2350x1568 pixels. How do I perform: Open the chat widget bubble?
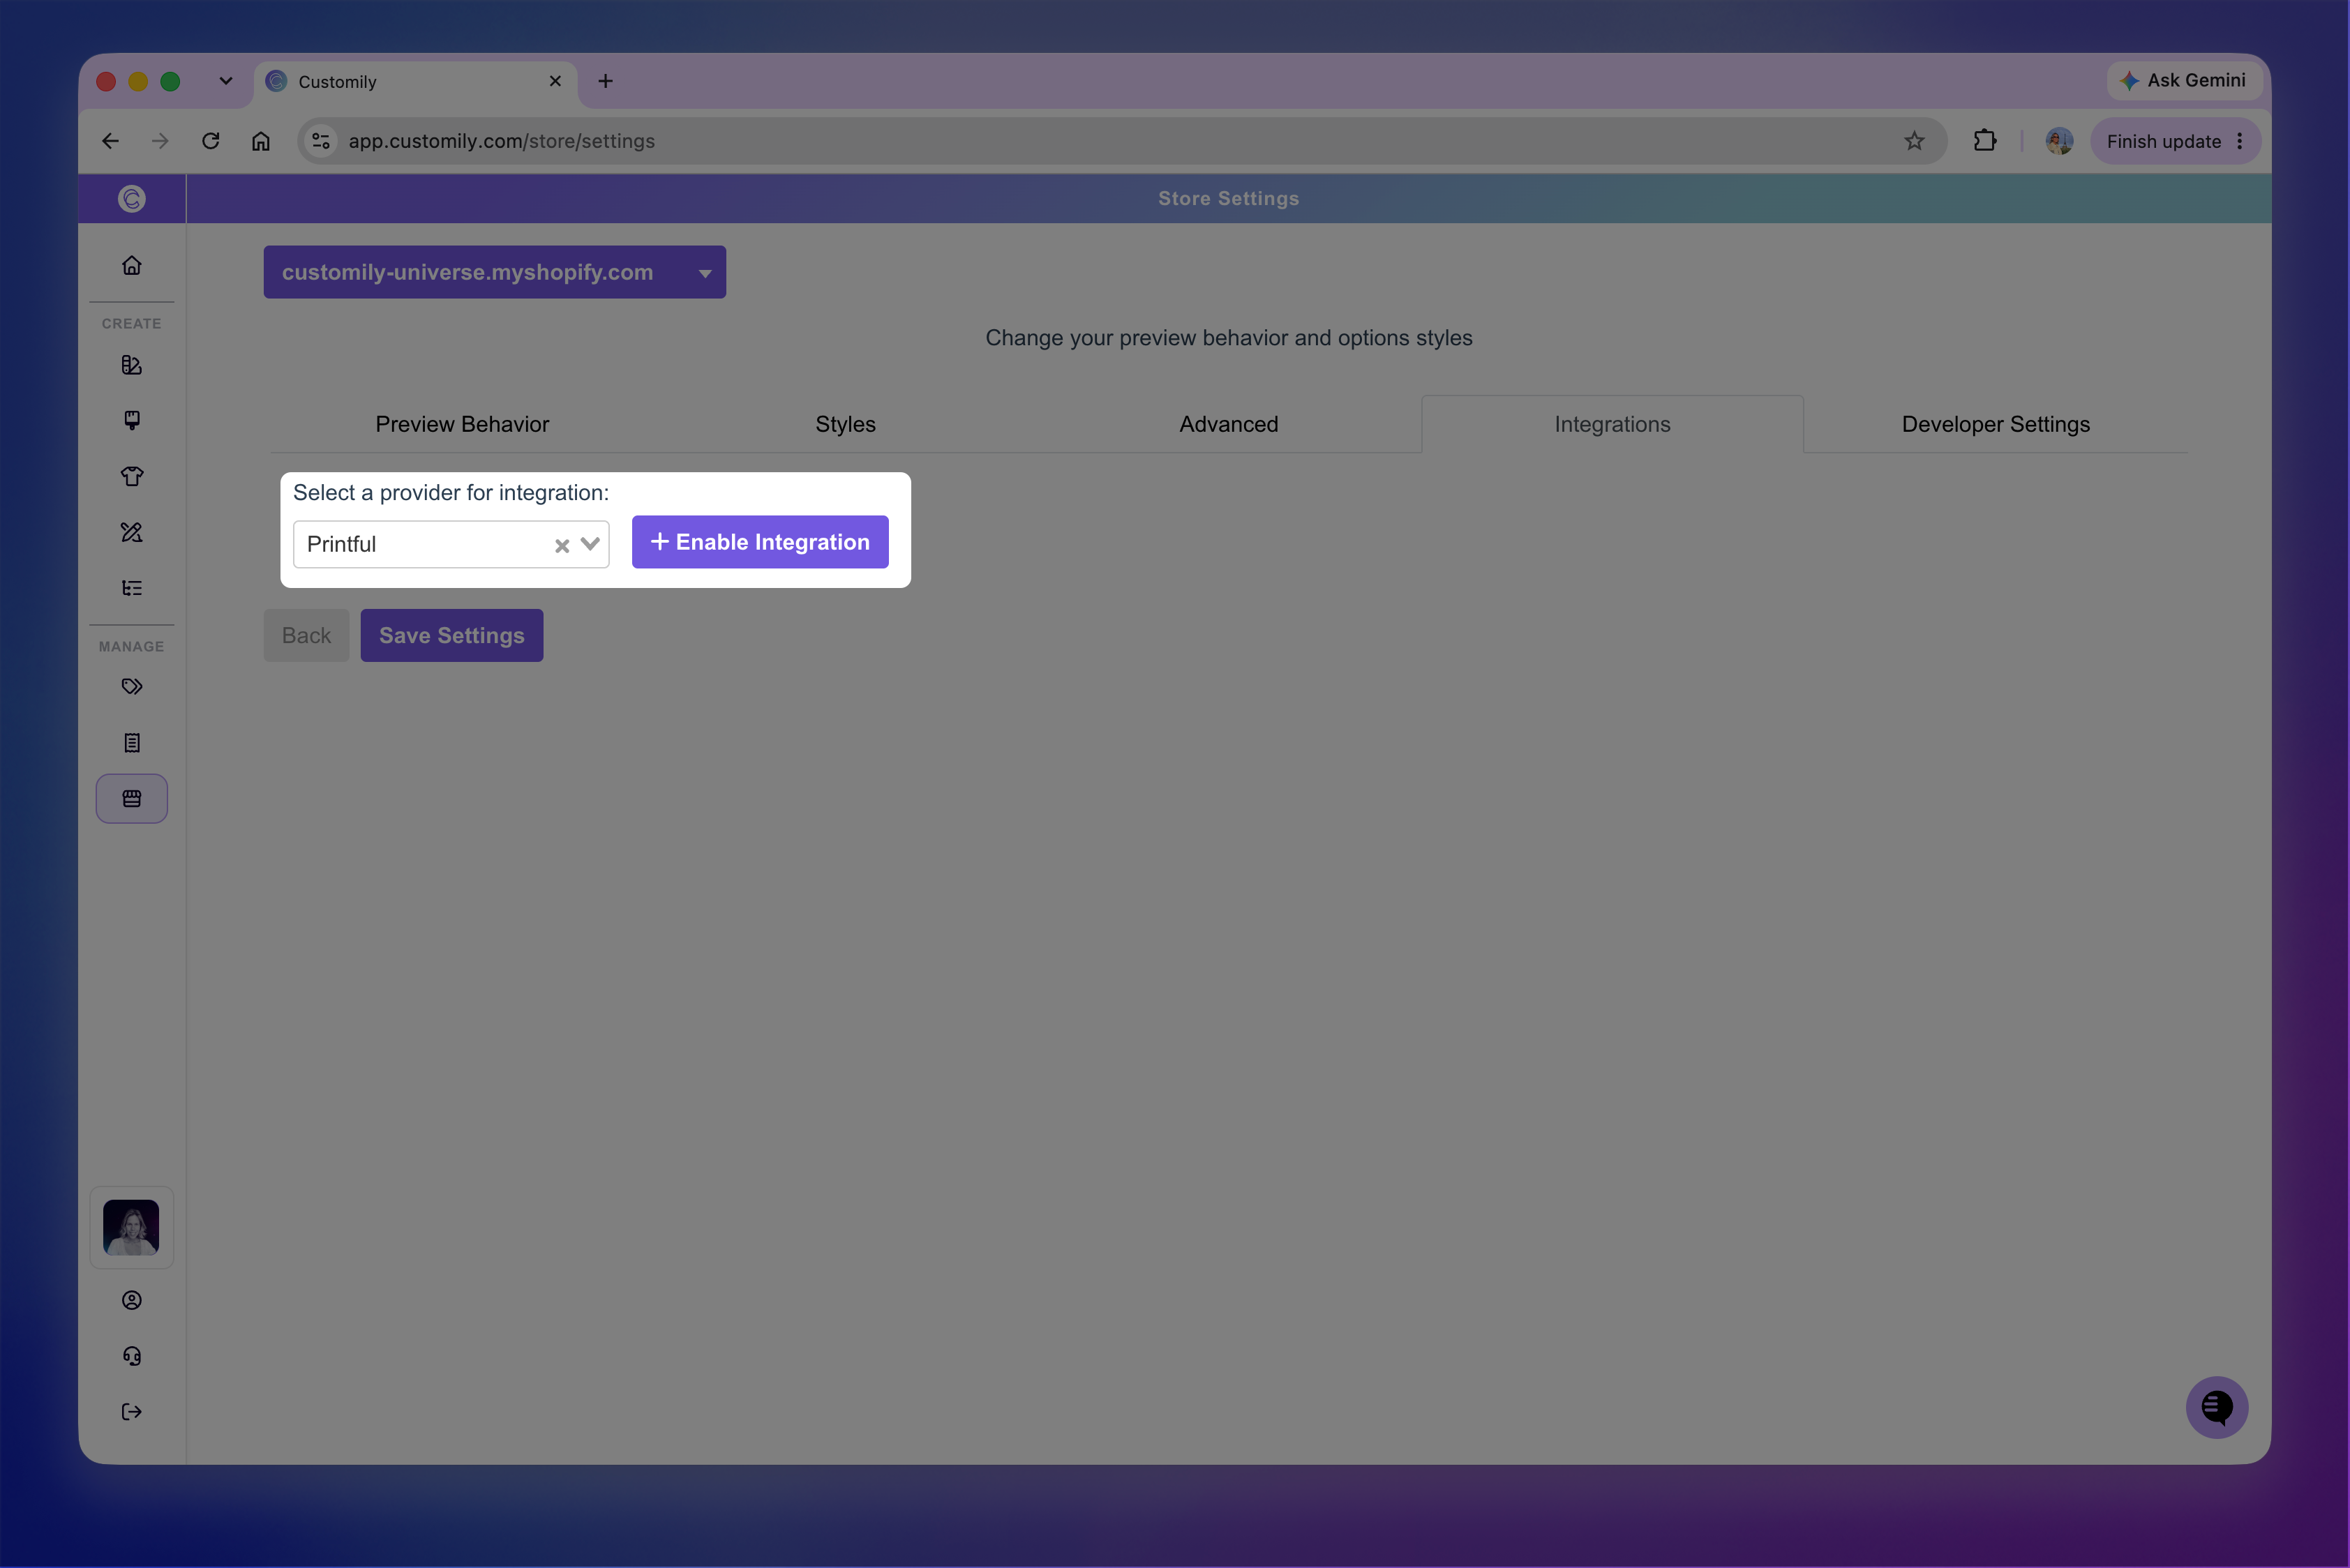coord(2216,1407)
